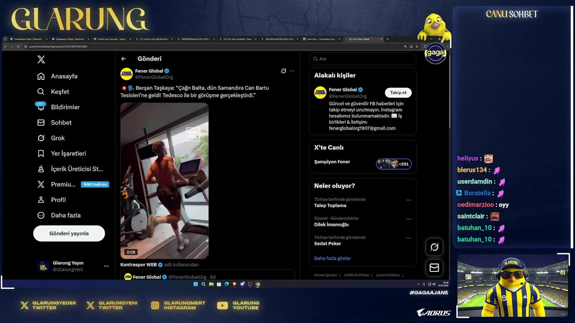Open Windows Start menu
Image resolution: width=575 pixels, height=323 pixels.
195,284
